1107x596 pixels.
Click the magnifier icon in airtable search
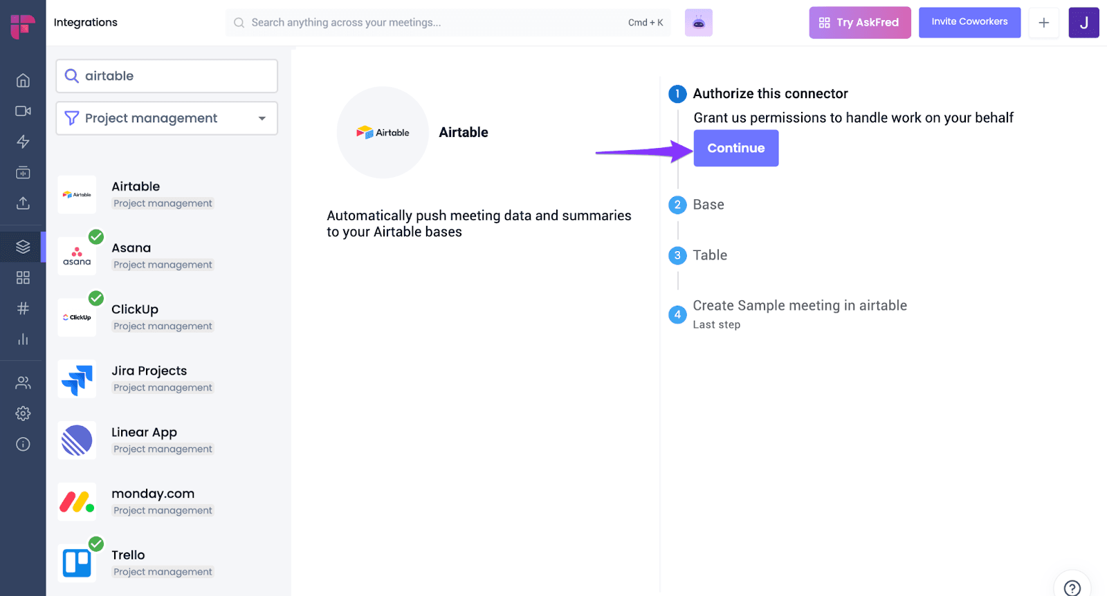[x=71, y=76]
